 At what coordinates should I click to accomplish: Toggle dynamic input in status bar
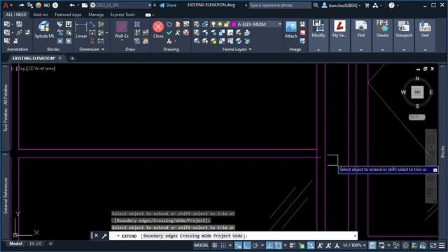tap(238, 246)
